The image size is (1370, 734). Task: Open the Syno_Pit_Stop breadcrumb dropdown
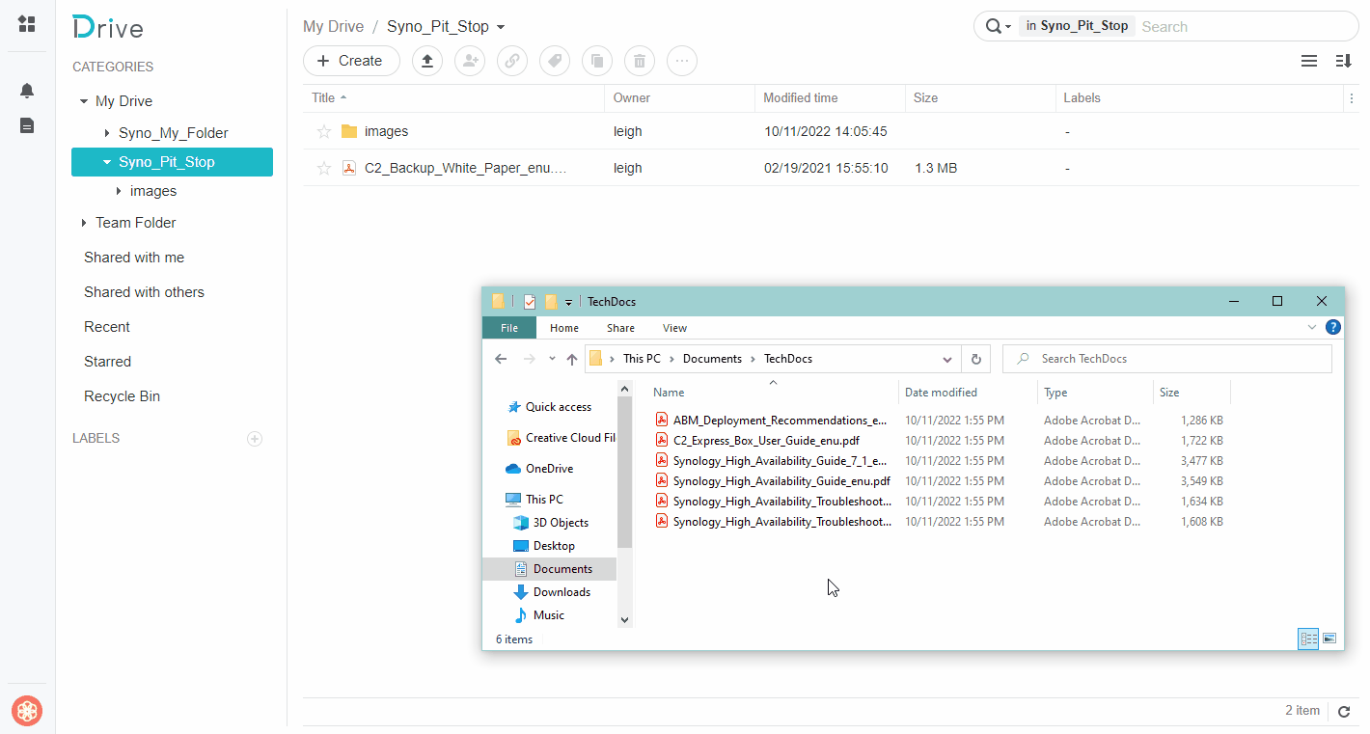click(501, 27)
